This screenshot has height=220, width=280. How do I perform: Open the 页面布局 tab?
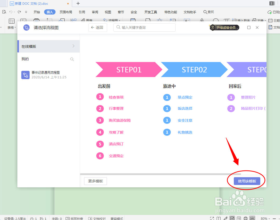tap(66, 12)
